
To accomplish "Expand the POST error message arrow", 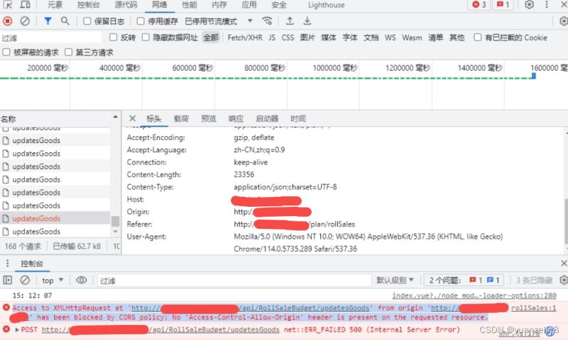I will point(16,329).
